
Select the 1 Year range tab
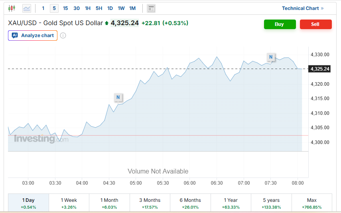[231, 203]
